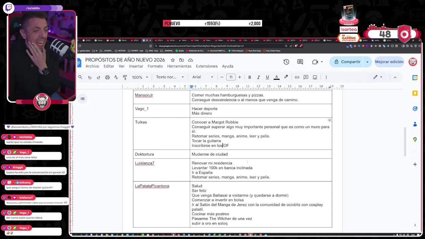Open the Ayuda menu
The height and width of the screenshot is (239, 425).
pyautogui.click(x=227, y=66)
